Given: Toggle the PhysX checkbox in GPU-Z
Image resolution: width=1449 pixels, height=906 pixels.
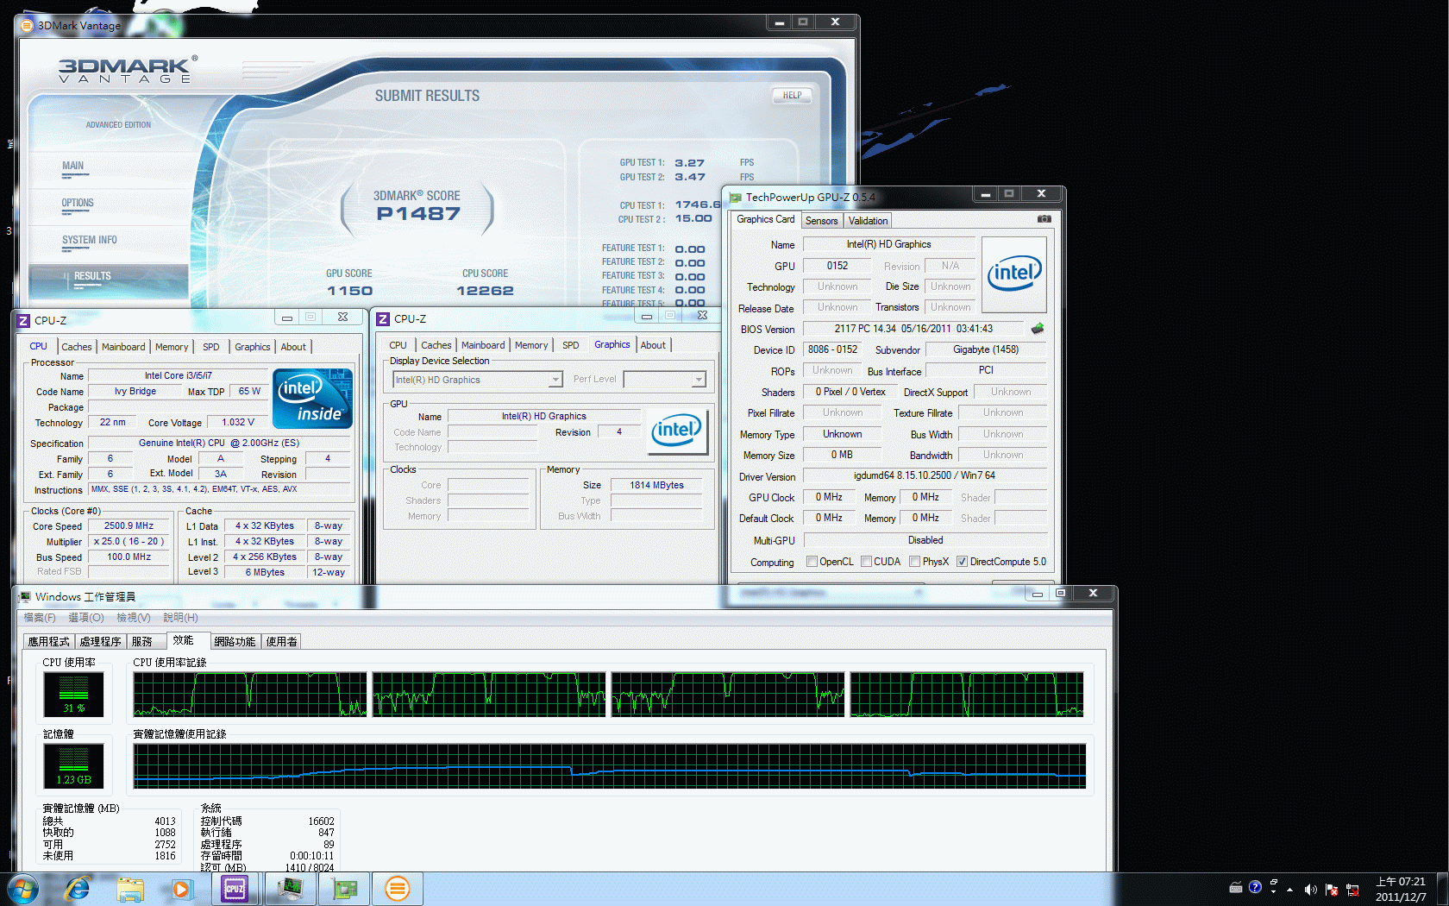Looking at the screenshot, I should [914, 562].
